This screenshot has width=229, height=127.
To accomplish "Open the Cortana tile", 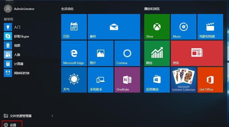I will click(x=127, y=53).
